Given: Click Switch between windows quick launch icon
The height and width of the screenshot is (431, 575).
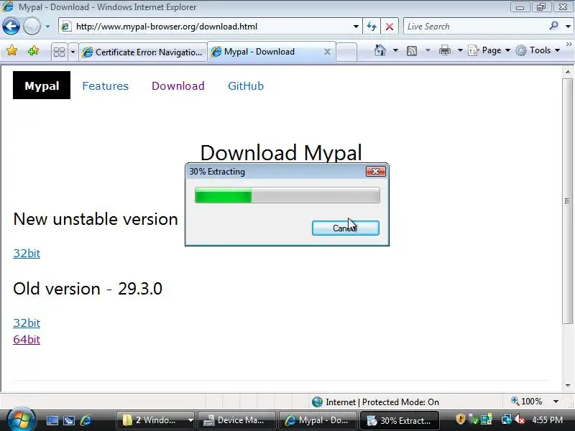Looking at the screenshot, I should coord(69,420).
